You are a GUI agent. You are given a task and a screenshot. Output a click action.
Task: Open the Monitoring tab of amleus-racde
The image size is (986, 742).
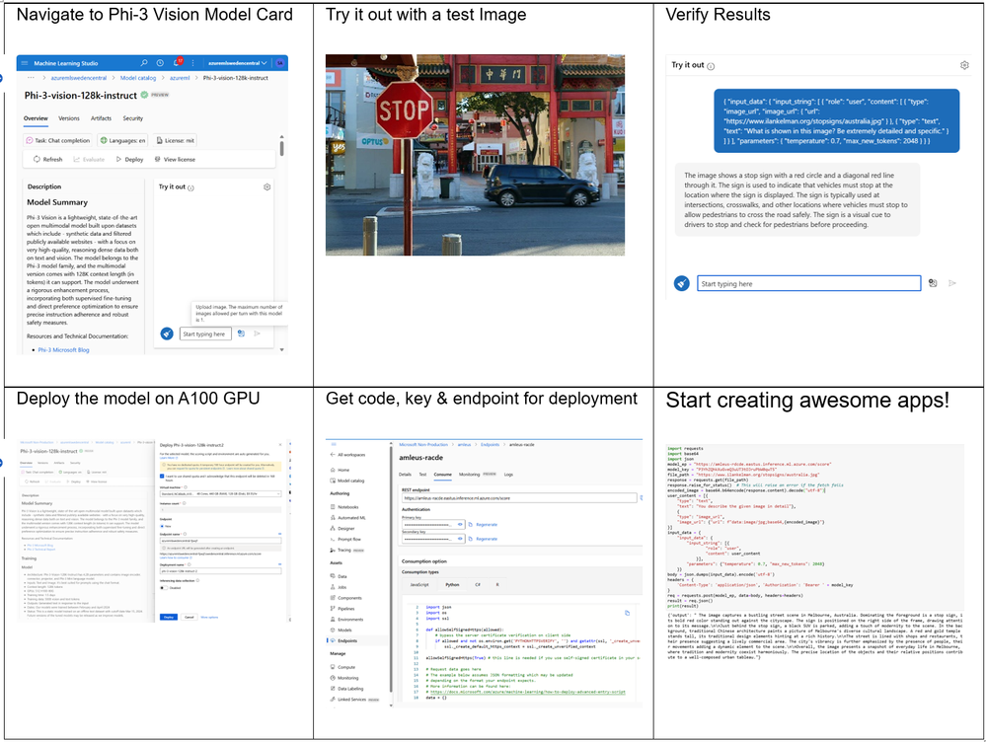coord(469,475)
